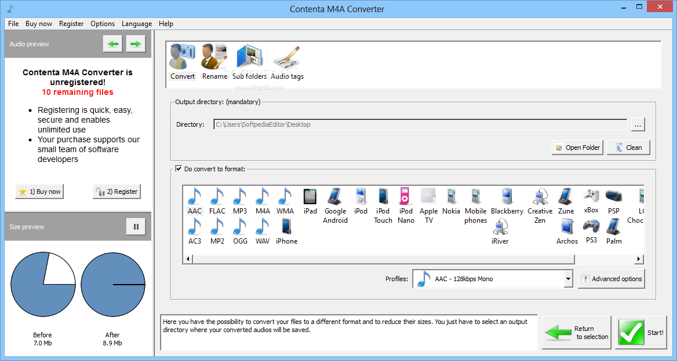This screenshot has width=677, height=361.
Task: Open the Options menu
Action: 103,24
